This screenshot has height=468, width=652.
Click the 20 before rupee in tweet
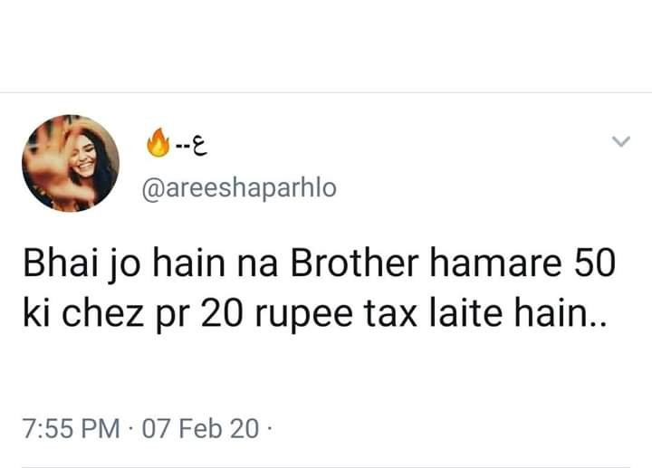pyautogui.click(x=222, y=313)
